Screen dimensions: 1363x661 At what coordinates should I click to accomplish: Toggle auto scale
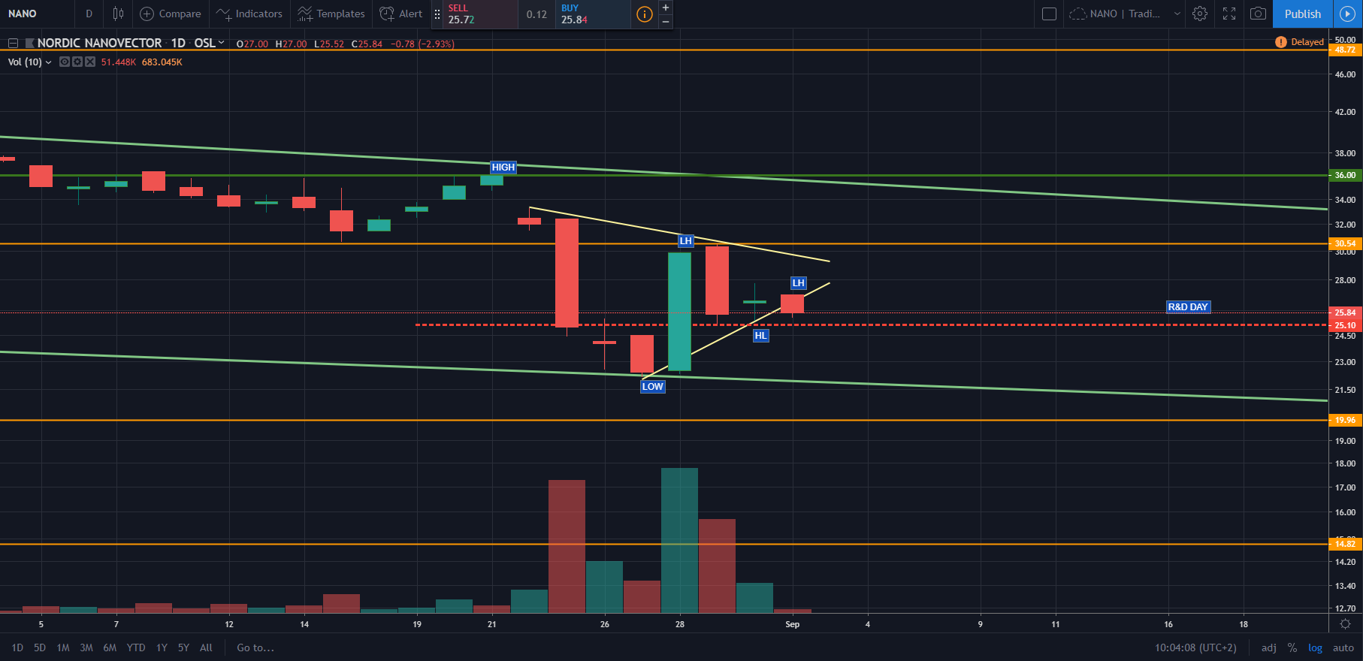click(x=1343, y=647)
